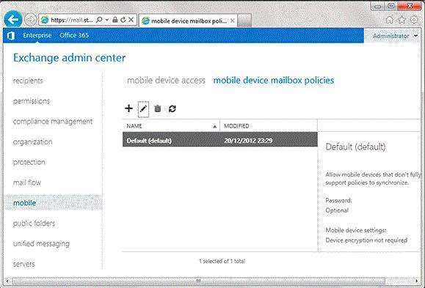Open protection in the left navigation

click(x=29, y=162)
